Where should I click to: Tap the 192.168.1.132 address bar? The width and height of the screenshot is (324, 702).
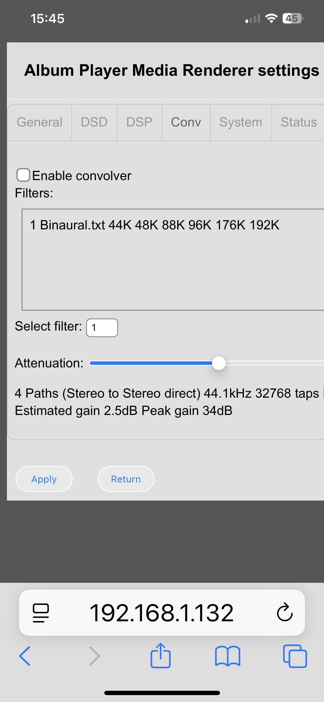(162, 613)
